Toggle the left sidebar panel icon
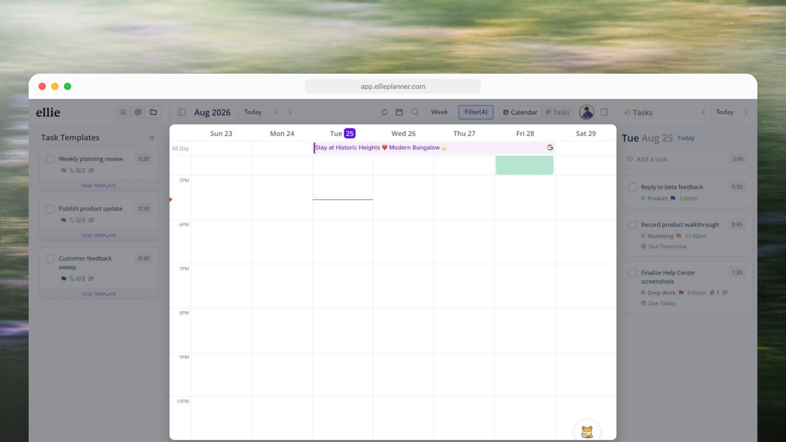Image resolution: width=786 pixels, height=442 pixels. 182,112
